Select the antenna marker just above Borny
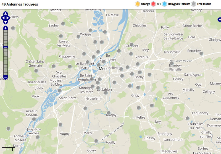This screenshot has height=154, width=221. [140, 72]
